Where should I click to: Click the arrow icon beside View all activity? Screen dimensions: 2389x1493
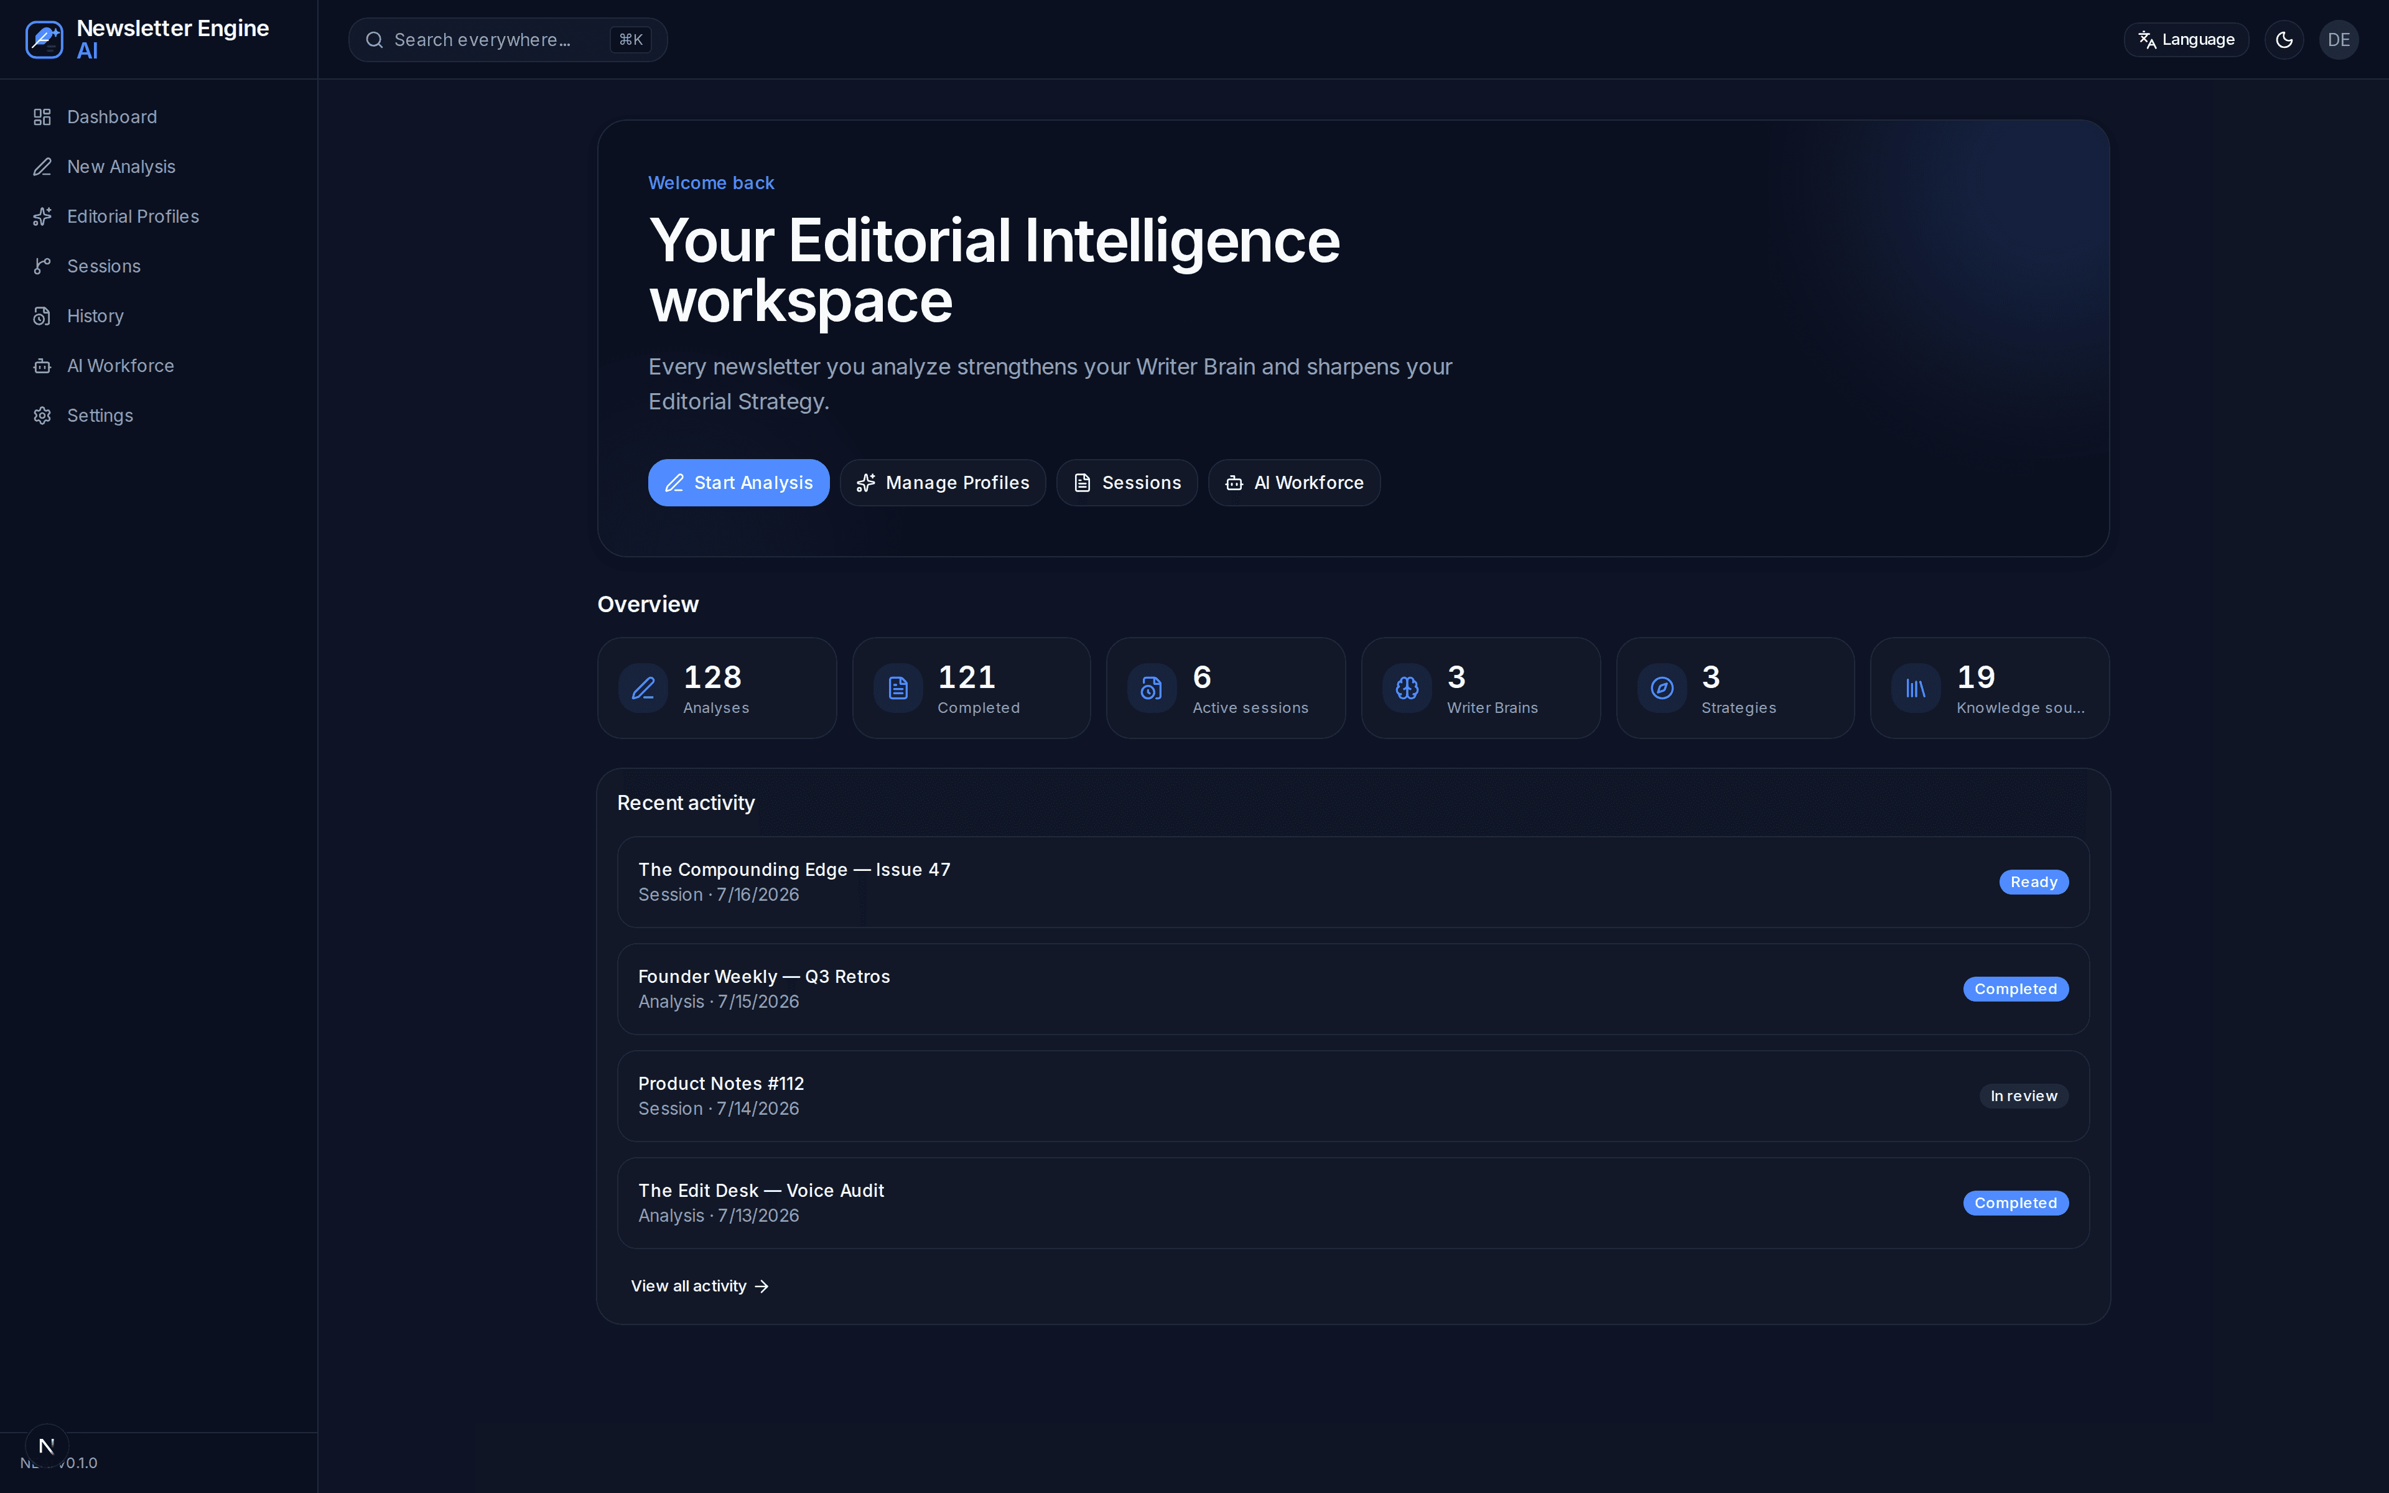click(x=761, y=1286)
